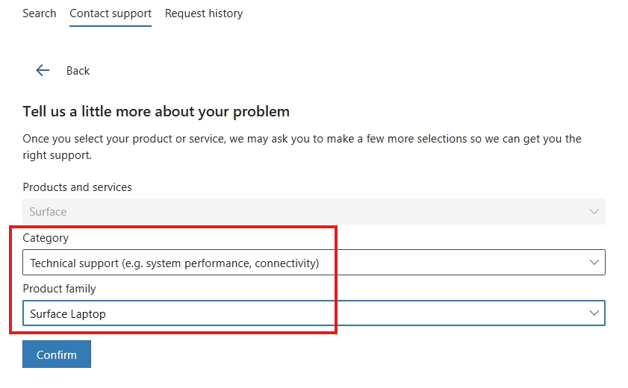This screenshot has width=628, height=388.
Task: Click the Surface Laptop dropdown chevron
Action: pyautogui.click(x=594, y=313)
